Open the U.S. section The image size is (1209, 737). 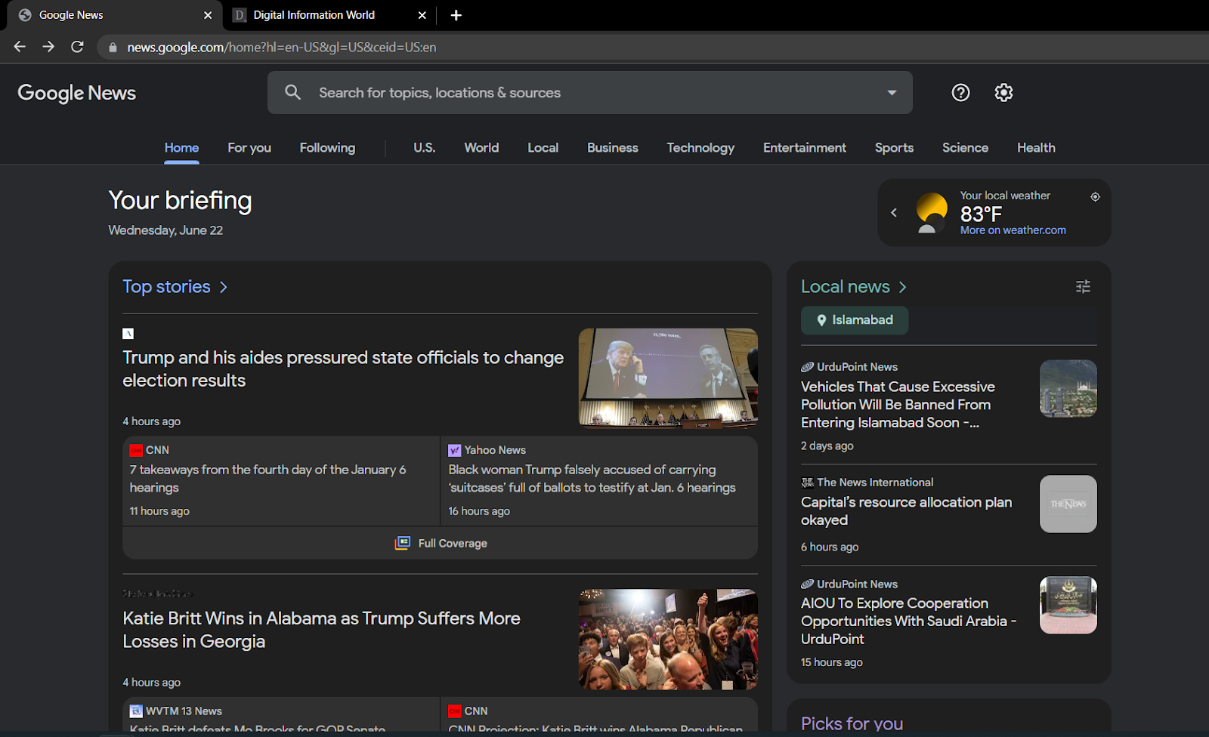click(x=425, y=148)
